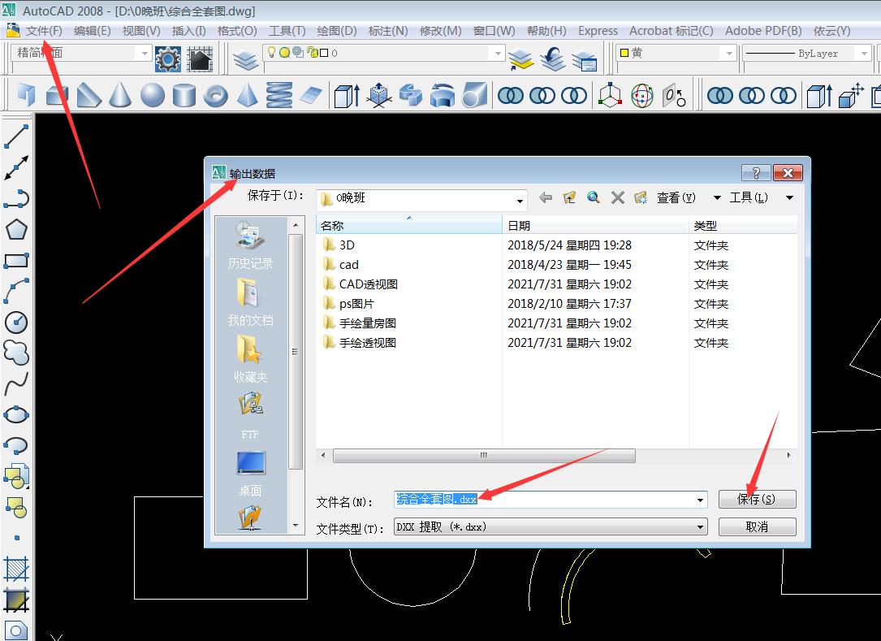Select the Line drawing tool
881x641 pixels.
pos(16,136)
